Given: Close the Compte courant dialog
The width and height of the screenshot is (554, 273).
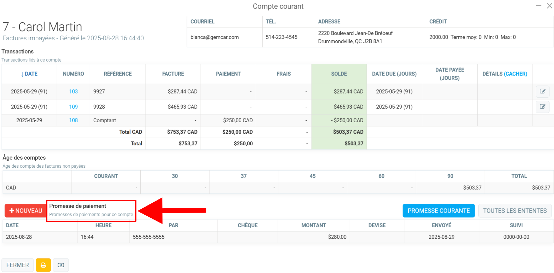Looking at the screenshot, I should (549, 6).
